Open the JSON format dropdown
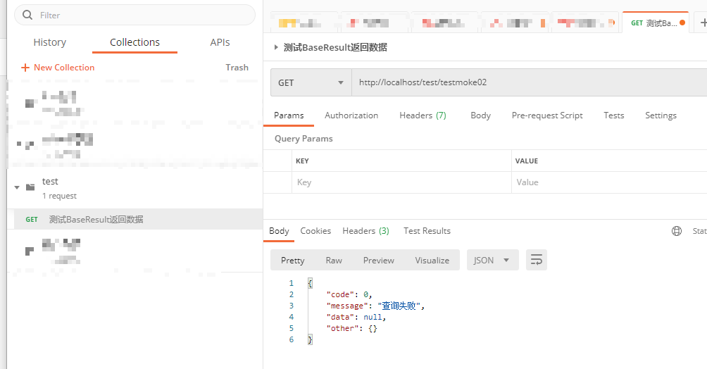This screenshot has height=369, width=707. [492, 261]
